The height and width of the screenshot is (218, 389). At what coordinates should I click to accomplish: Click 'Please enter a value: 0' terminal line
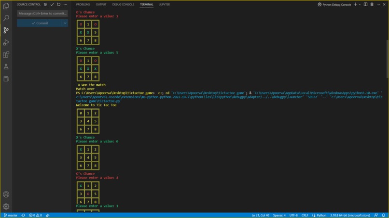[x=97, y=141]
